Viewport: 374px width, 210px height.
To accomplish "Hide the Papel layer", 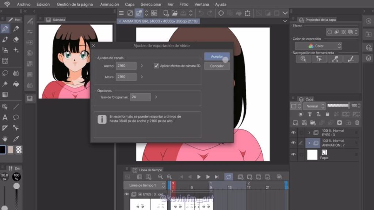I will click(x=293, y=155).
